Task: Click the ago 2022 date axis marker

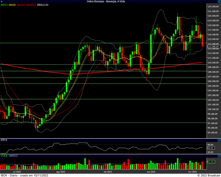Action: [61, 172]
